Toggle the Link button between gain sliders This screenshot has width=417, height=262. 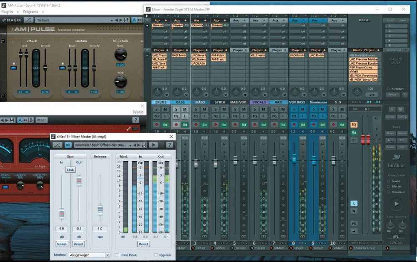[70, 170]
